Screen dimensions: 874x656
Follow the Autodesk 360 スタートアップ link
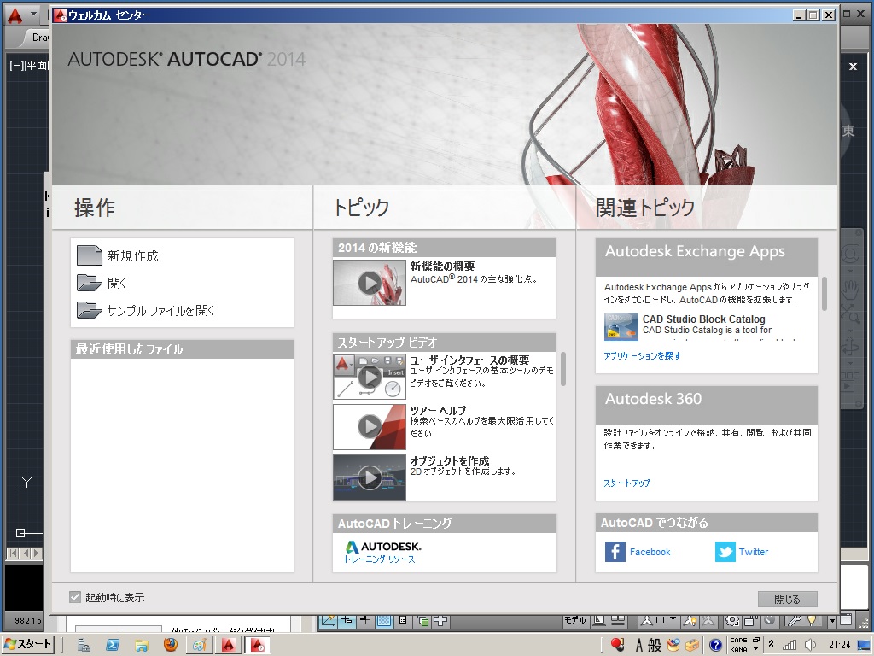coord(626,483)
